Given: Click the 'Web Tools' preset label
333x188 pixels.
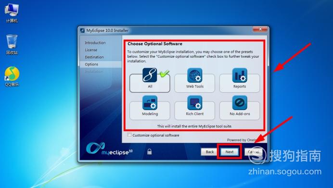Looking at the screenshot, I should coord(195,87).
